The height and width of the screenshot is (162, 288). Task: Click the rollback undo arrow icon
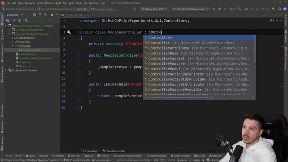pyautogui.click(x=273, y=9)
